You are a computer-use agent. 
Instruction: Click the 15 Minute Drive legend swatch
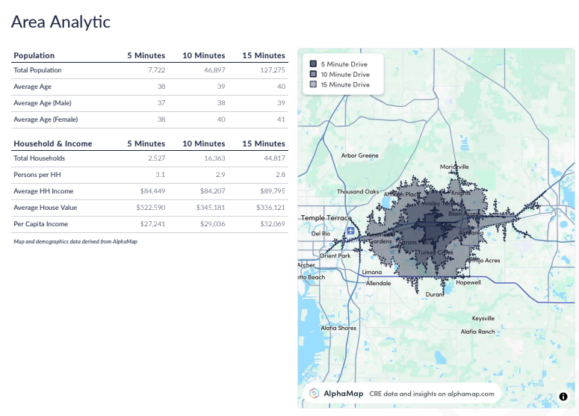(313, 84)
